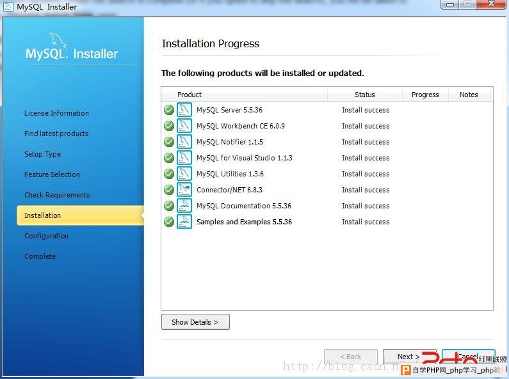Click the green check for Samples and Examples

click(169, 222)
